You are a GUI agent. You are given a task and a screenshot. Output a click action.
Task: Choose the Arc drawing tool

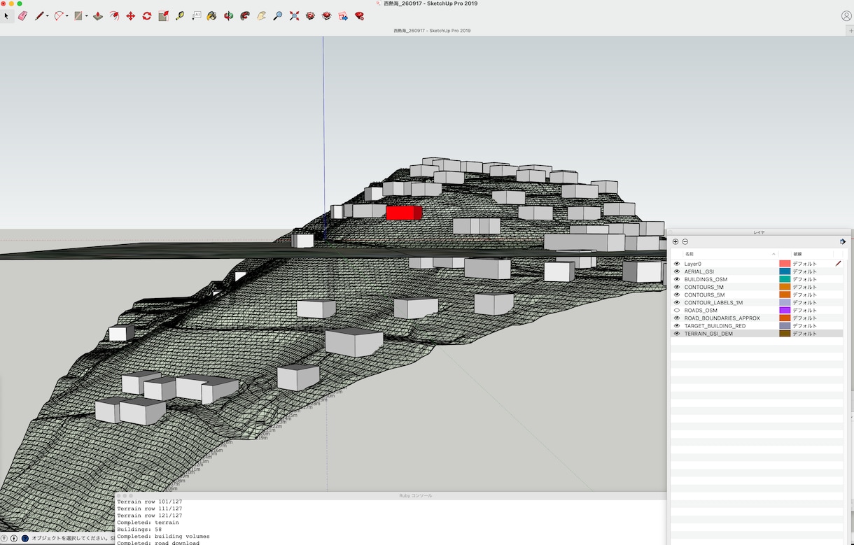coord(59,15)
